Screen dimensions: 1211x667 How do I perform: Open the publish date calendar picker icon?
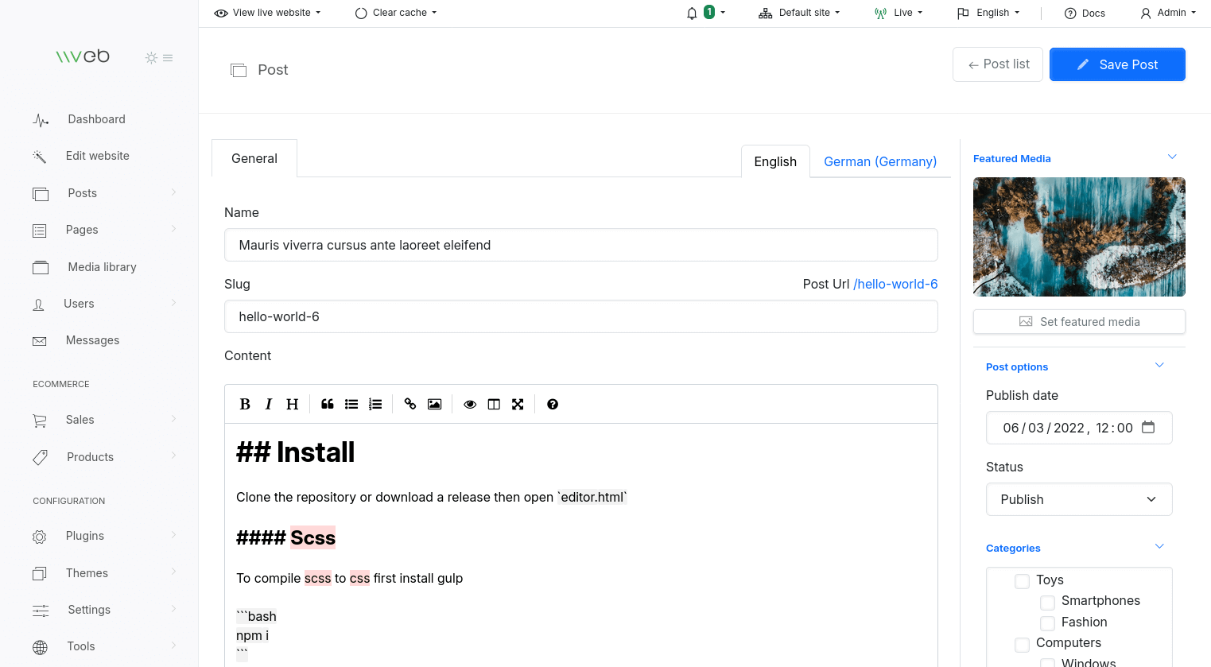1148,427
